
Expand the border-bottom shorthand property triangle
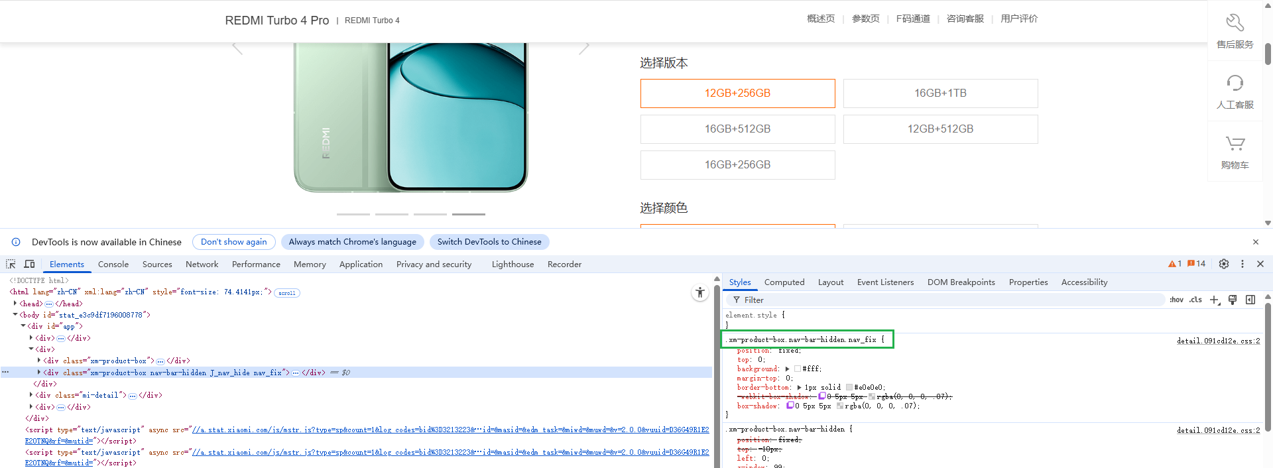pos(799,388)
